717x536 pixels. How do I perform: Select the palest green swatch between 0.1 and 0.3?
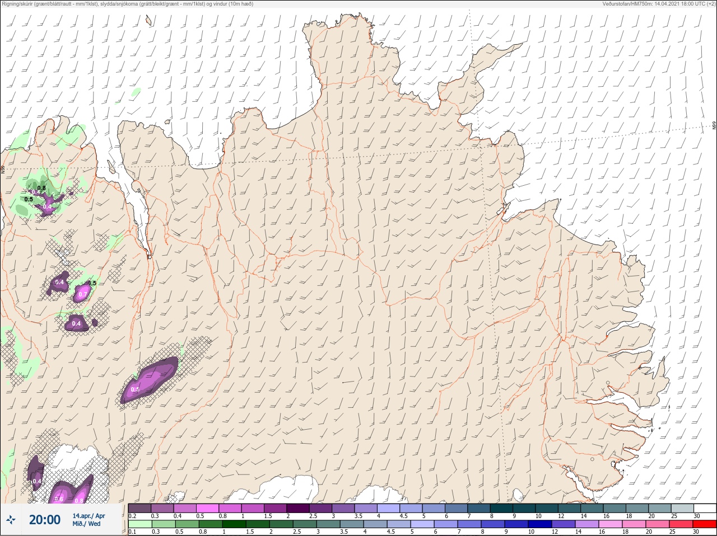click(140, 524)
